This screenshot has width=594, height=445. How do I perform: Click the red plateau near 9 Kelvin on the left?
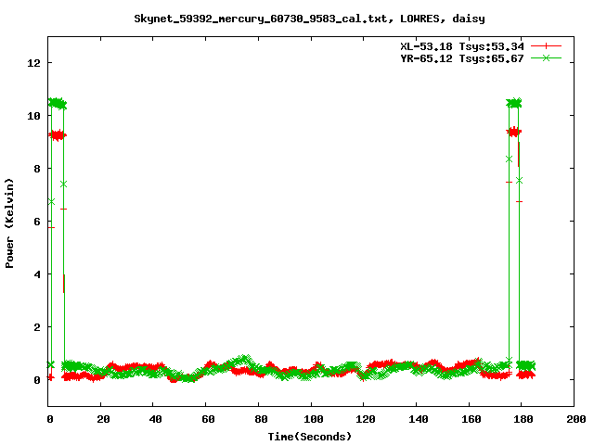(57, 135)
